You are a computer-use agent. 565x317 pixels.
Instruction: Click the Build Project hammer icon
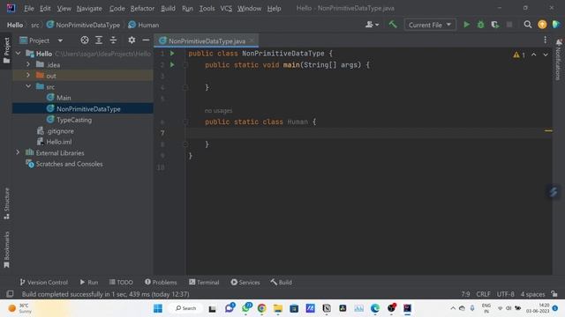click(393, 25)
